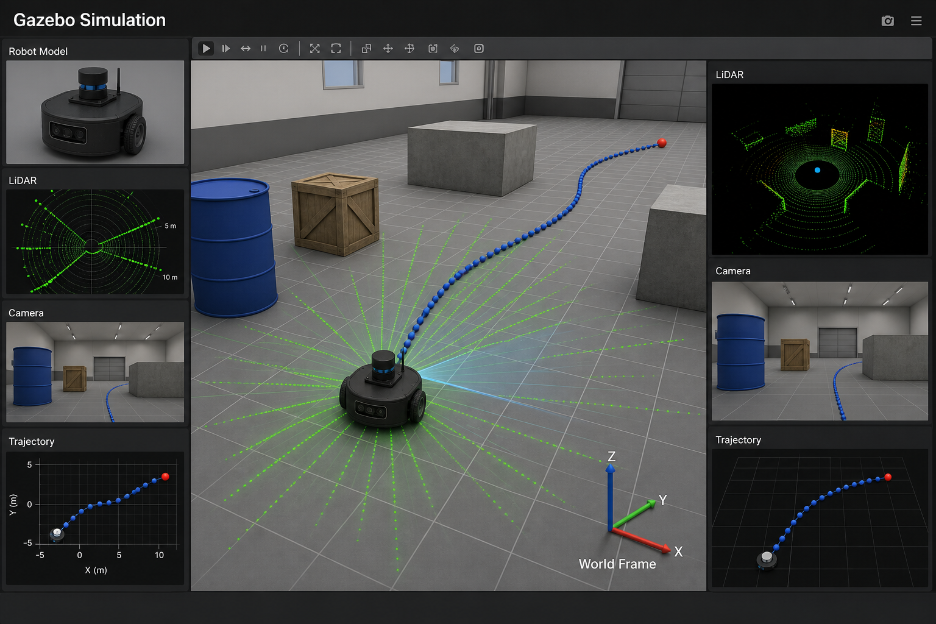The width and height of the screenshot is (936, 624).
Task: Click the clock reset-time icon
Action: [284, 48]
